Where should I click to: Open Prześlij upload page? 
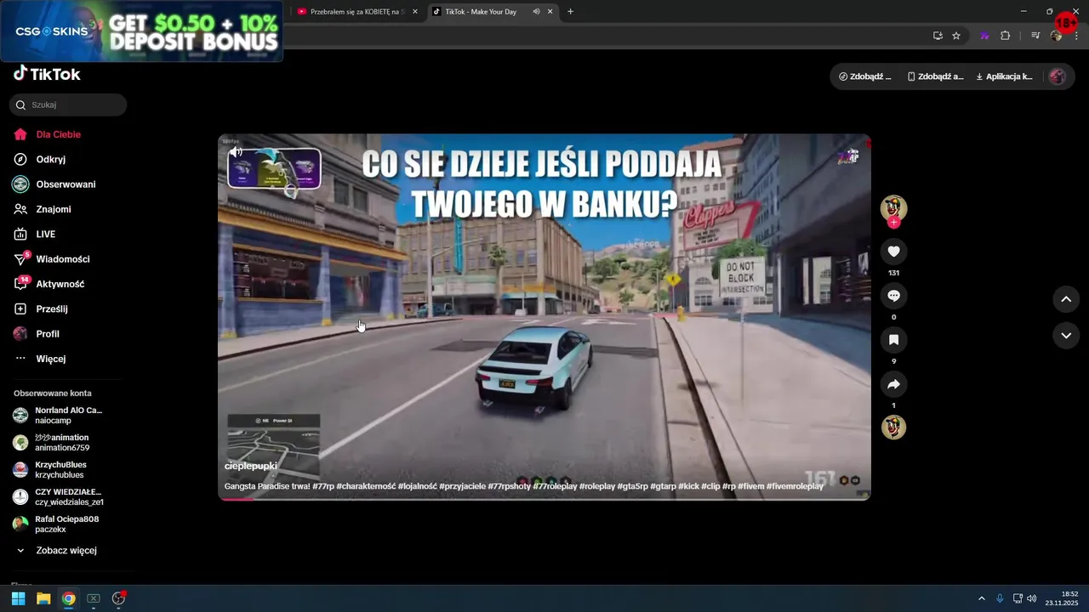click(52, 309)
